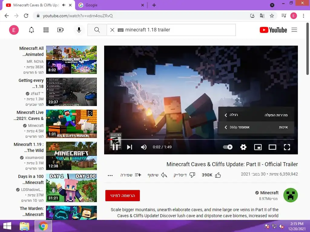This screenshot has width=310, height=232.
Task: Open the YouTube hamburger guide menu
Action: (x=294, y=30)
